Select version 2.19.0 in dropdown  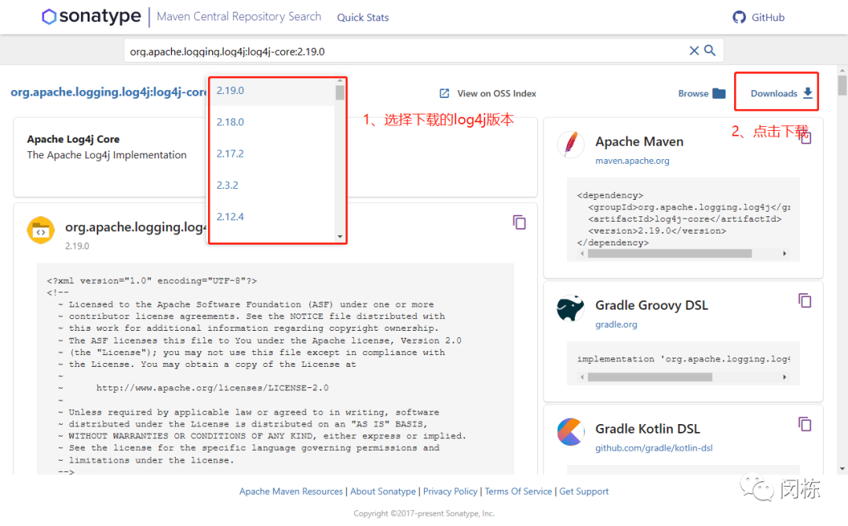(x=272, y=91)
